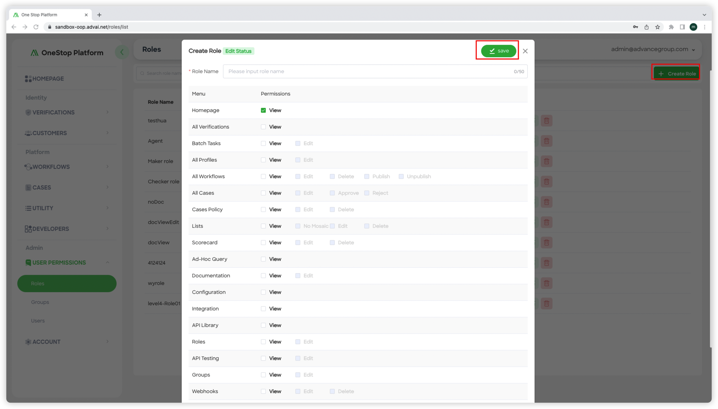Click Edit Status tag on Create Role dialog
Image resolution: width=718 pixels, height=409 pixels.
tap(238, 51)
